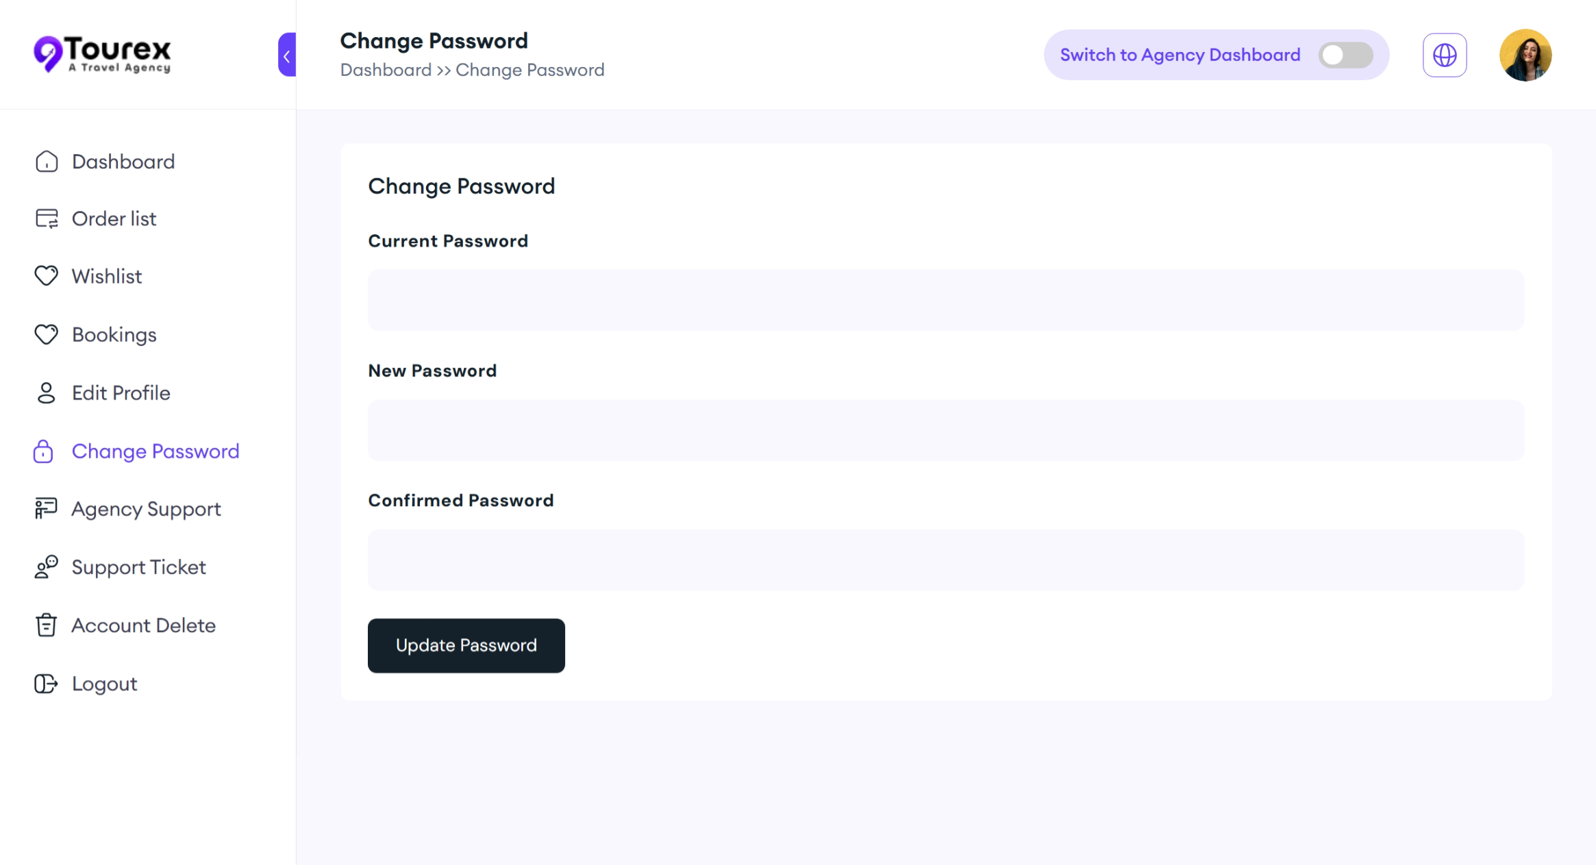
Task: Click the Edit Profile person icon
Action: pos(47,393)
